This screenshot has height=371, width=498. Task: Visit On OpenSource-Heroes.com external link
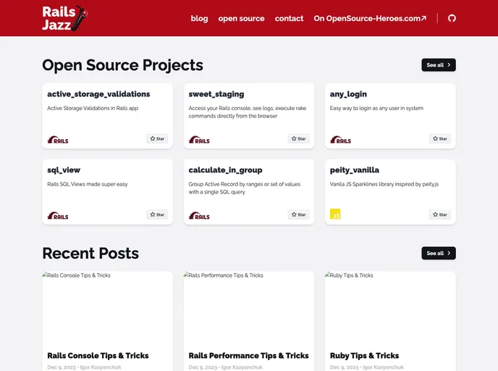370,18
